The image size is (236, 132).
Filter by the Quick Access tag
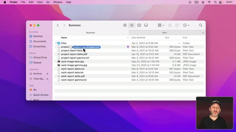41,95
